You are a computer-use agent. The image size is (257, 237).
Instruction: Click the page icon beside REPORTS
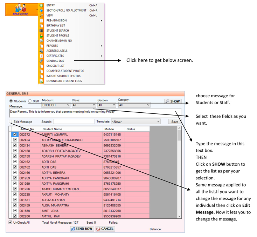(41, 46)
